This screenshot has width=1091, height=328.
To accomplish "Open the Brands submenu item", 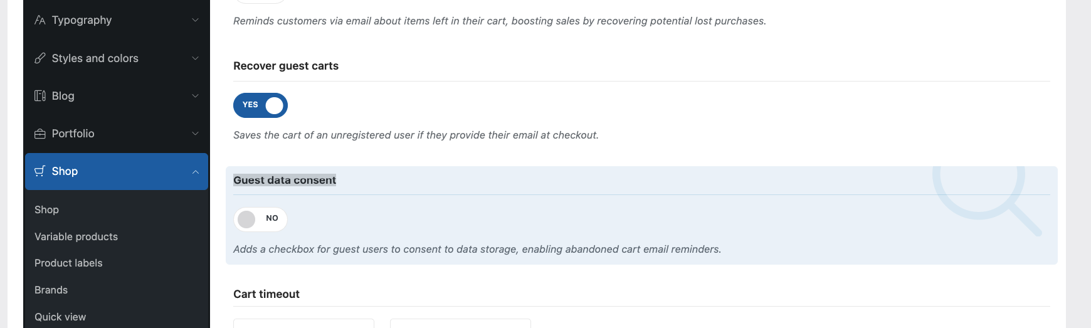I will point(51,290).
